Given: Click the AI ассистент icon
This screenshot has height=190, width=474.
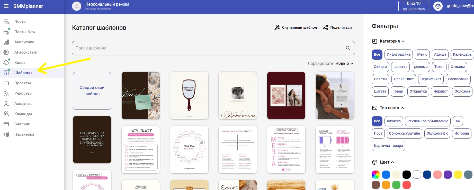Looking at the screenshot, I should pyautogui.click(x=6, y=52).
